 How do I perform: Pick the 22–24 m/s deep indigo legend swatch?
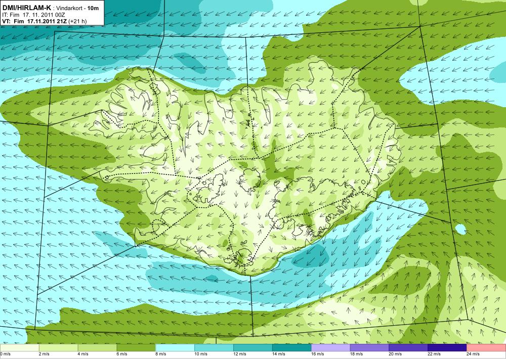coord(447,348)
